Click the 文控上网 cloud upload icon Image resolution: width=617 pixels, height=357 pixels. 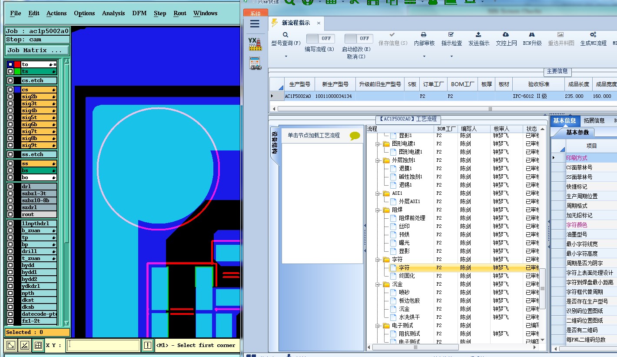(506, 34)
